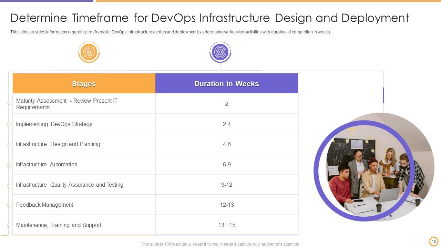The width and height of the screenshot is (441, 248).
Task: Click the purple gear icon above Duration
Action: (220, 53)
